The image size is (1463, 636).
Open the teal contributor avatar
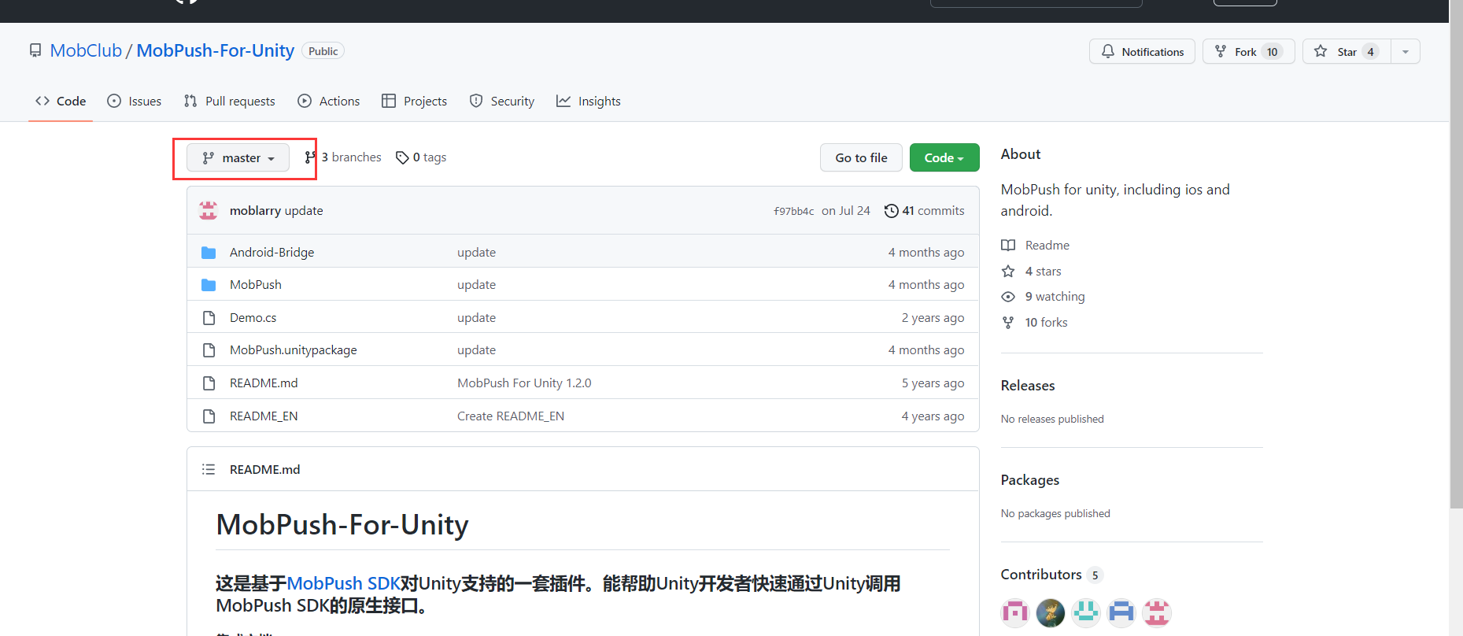1086,612
